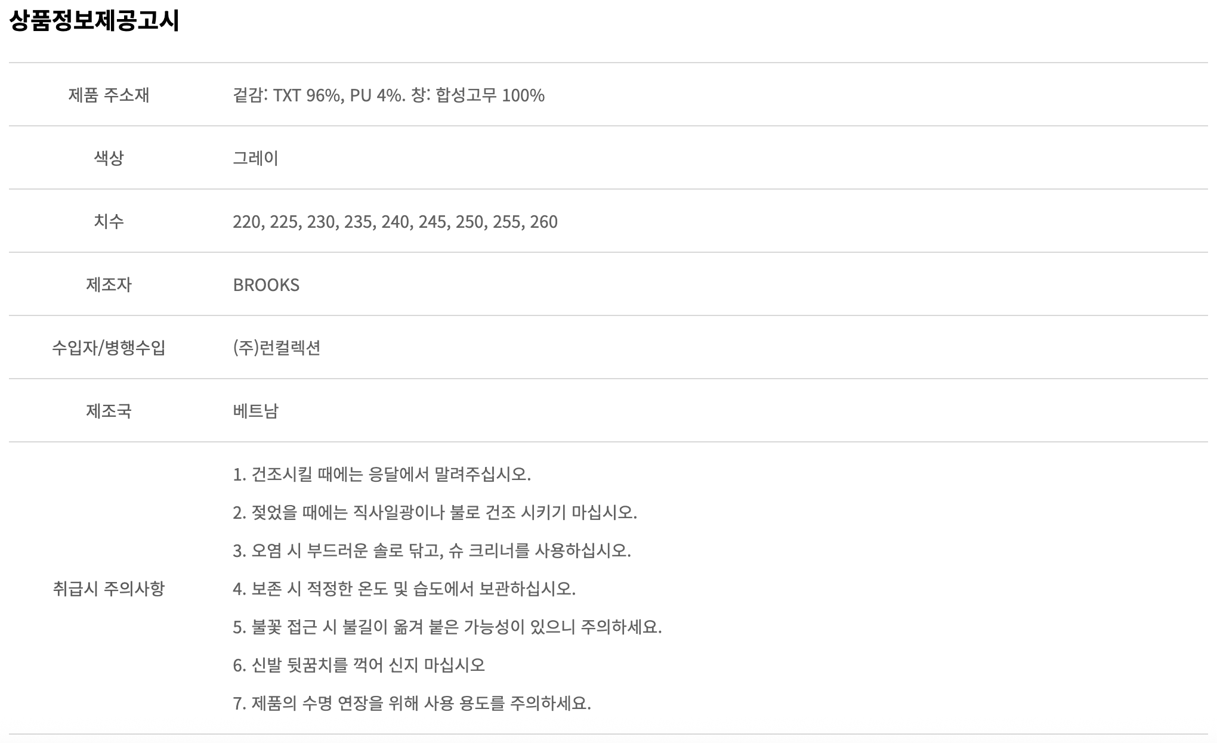The image size is (1217, 743).
Task: Select the 수입자/병행수입 label
Action: pos(109,348)
